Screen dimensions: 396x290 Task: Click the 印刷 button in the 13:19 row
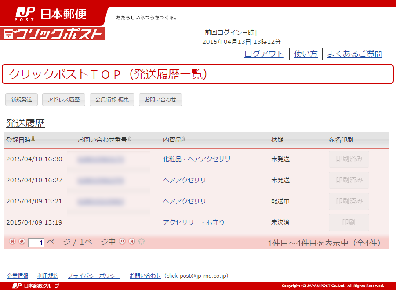coord(349,222)
